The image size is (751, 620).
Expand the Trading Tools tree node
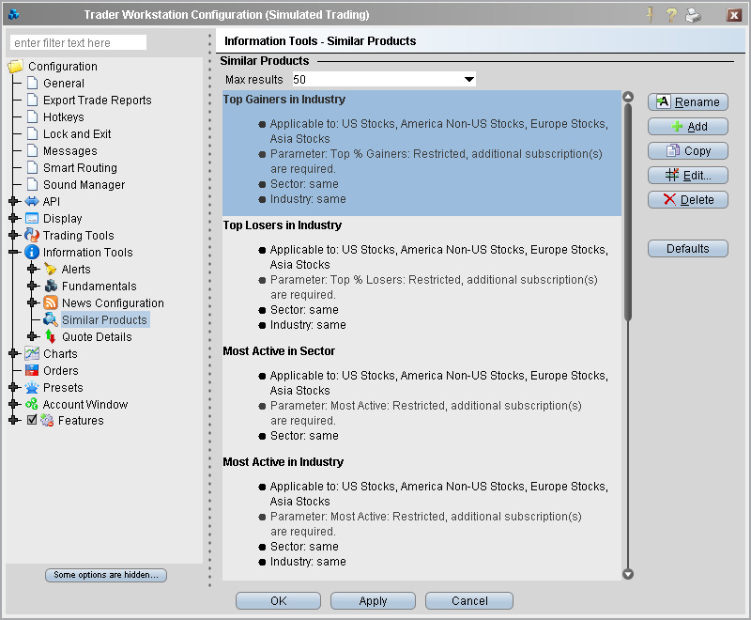click(14, 235)
